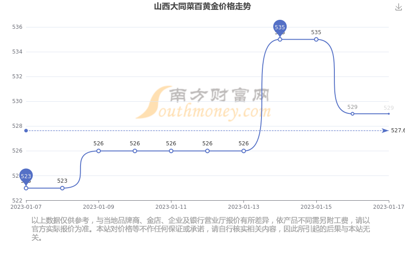Click the x-axis label 2023-01-07

point(26,207)
